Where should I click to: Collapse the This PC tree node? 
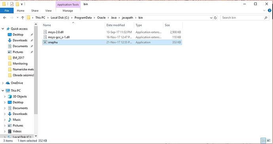(3, 90)
